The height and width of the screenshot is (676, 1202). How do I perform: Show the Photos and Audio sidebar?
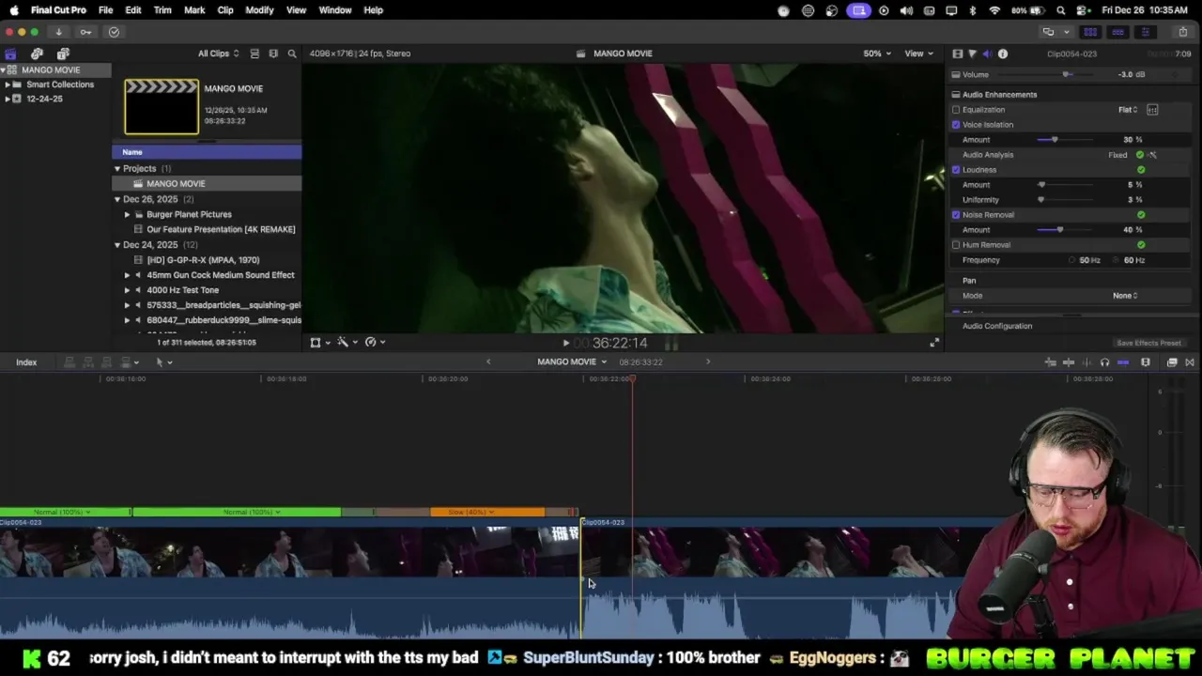(37, 54)
